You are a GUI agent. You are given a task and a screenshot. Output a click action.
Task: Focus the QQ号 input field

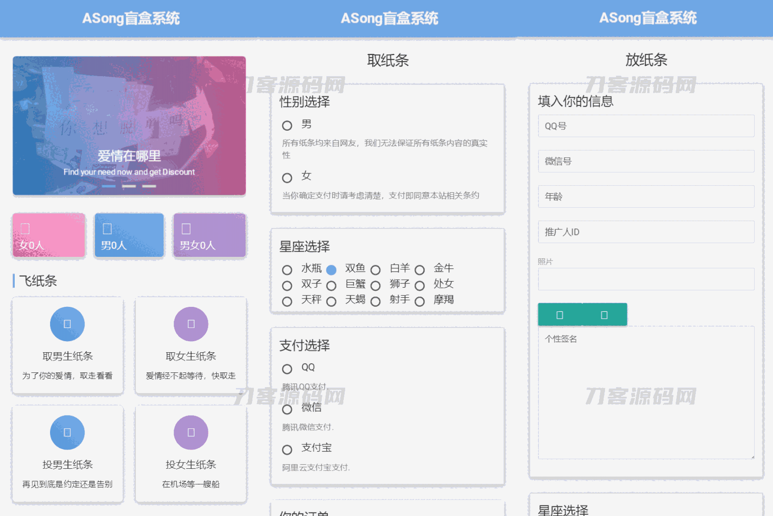(646, 126)
